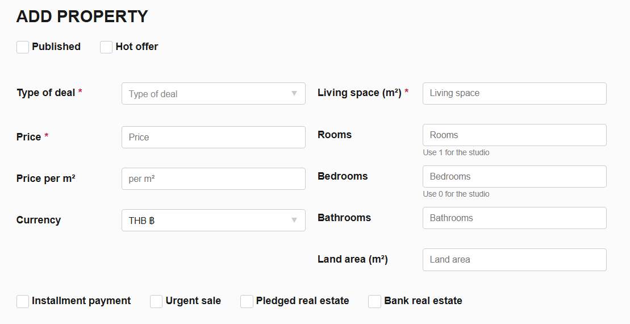Check the Installment payment option
630x324 pixels.
click(x=23, y=301)
